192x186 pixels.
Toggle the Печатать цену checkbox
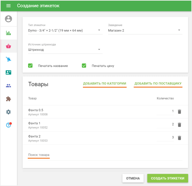(x=84, y=66)
